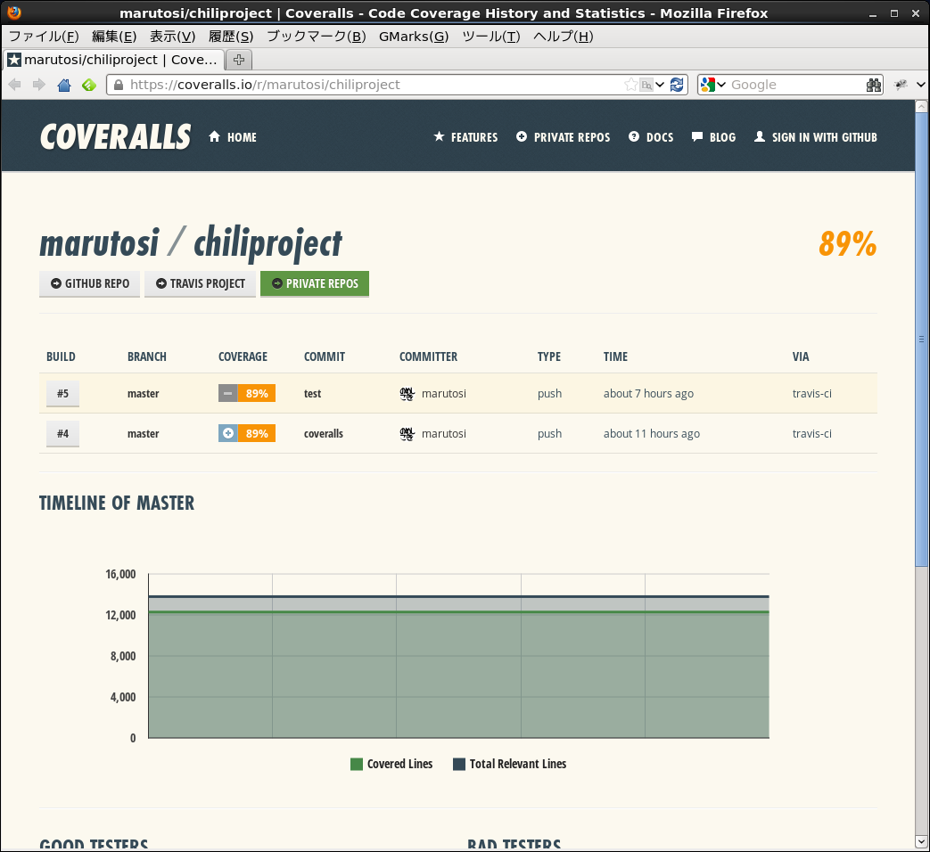This screenshot has width=930, height=852.
Task: Click the green feed icon beside home
Action: pos(89,85)
